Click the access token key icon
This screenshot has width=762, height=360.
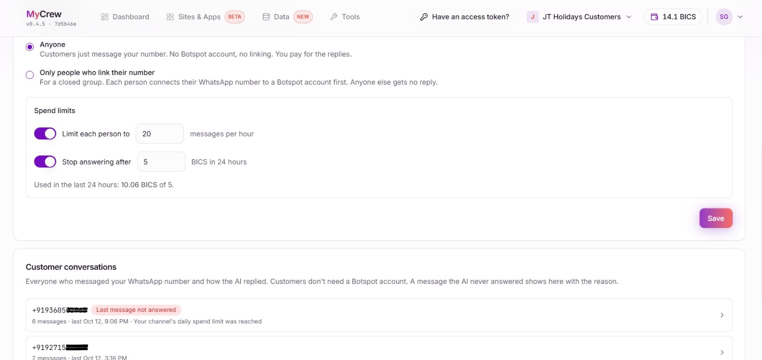point(424,17)
